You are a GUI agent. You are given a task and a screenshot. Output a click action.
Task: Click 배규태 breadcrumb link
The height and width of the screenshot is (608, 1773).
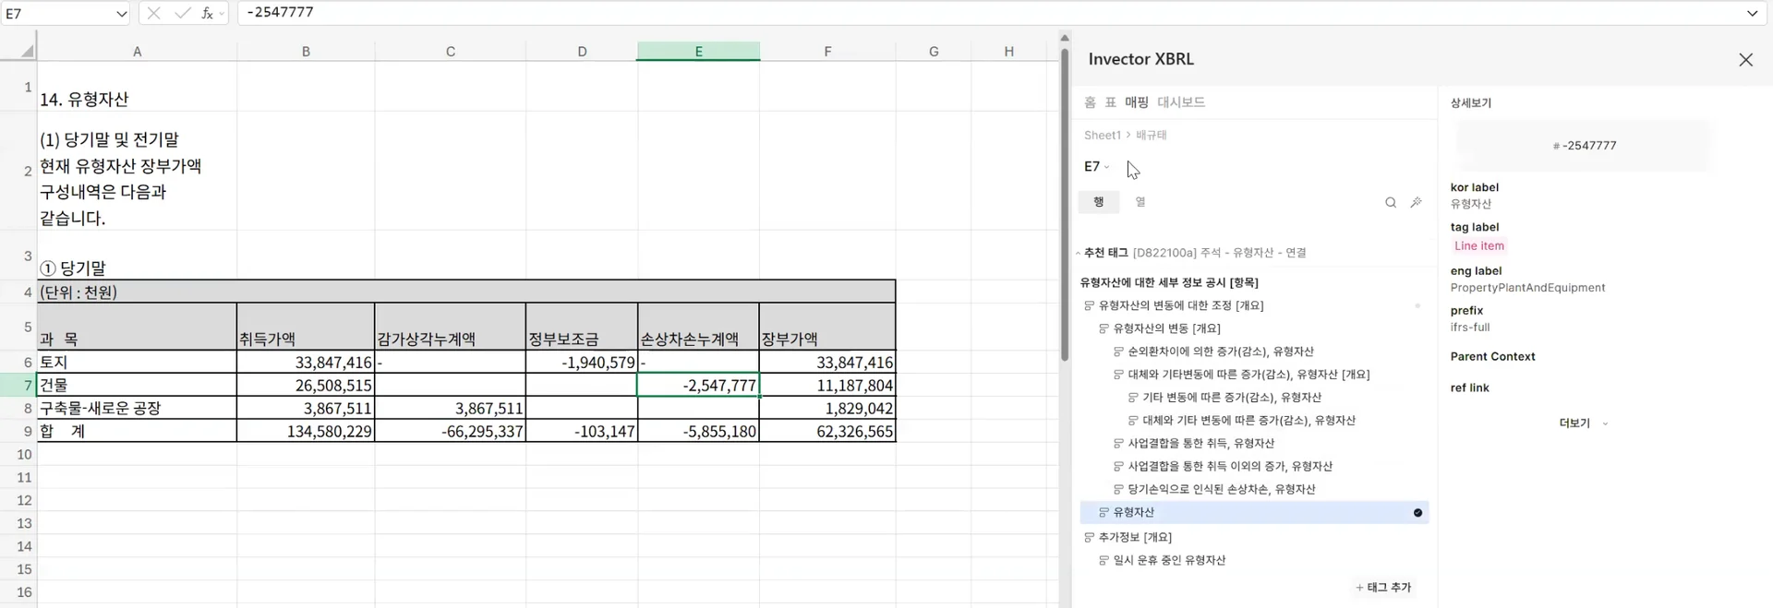pyautogui.click(x=1152, y=136)
